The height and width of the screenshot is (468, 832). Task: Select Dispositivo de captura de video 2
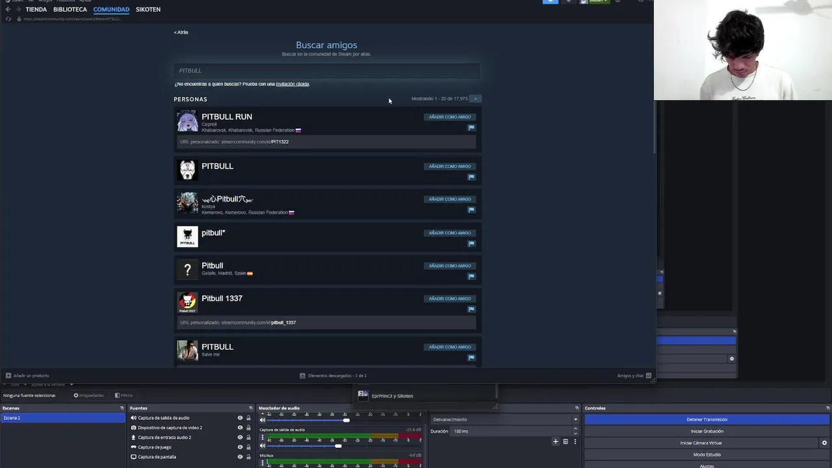(x=170, y=428)
